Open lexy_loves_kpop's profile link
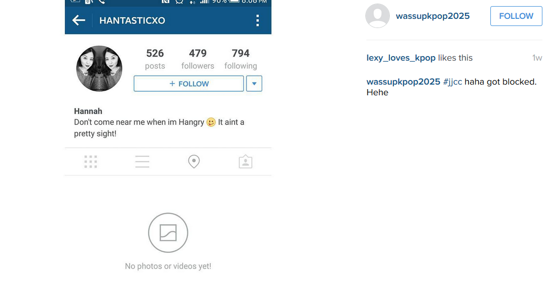The height and width of the screenshot is (294, 547). [x=401, y=58]
